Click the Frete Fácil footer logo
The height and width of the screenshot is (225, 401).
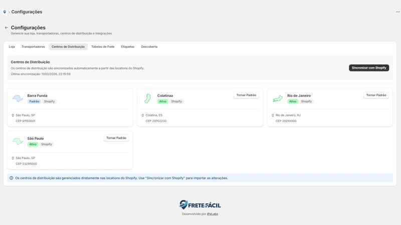coord(199,205)
